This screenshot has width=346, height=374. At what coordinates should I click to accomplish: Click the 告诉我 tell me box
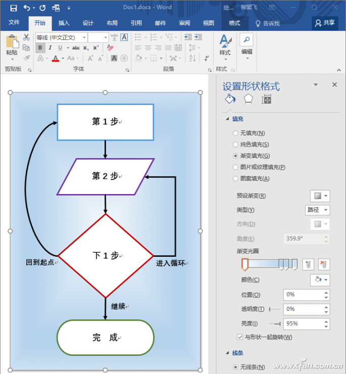point(268,23)
